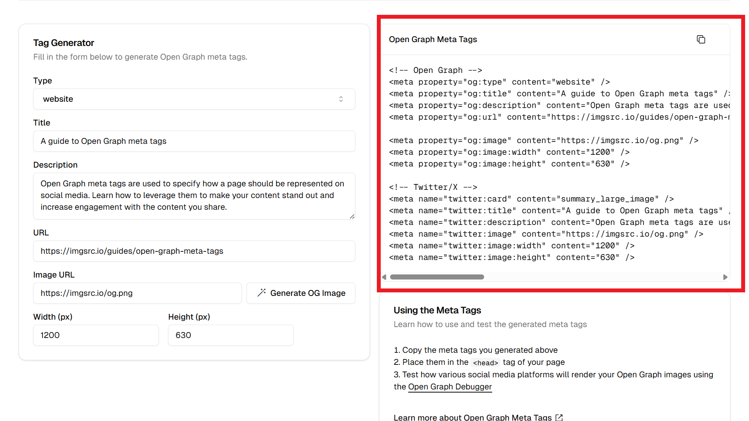Click the Title input field
The width and height of the screenshot is (749, 421).
point(194,141)
